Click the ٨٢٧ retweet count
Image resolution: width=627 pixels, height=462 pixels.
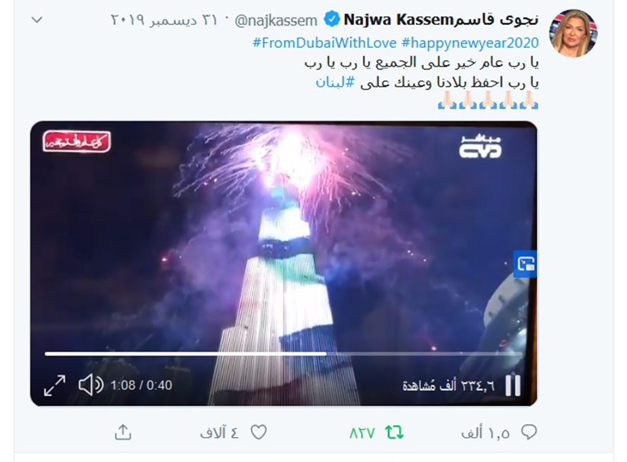(x=362, y=433)
